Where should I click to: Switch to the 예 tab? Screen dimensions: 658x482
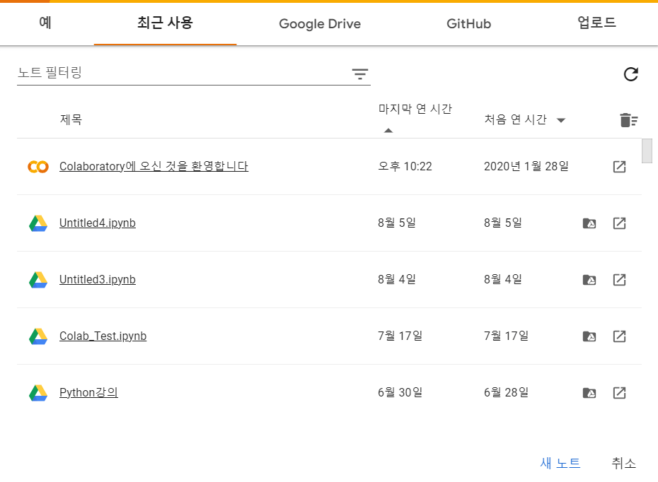[x=45, y=23]
